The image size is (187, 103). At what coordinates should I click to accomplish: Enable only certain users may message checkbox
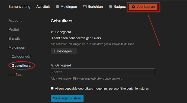point(52,88)
